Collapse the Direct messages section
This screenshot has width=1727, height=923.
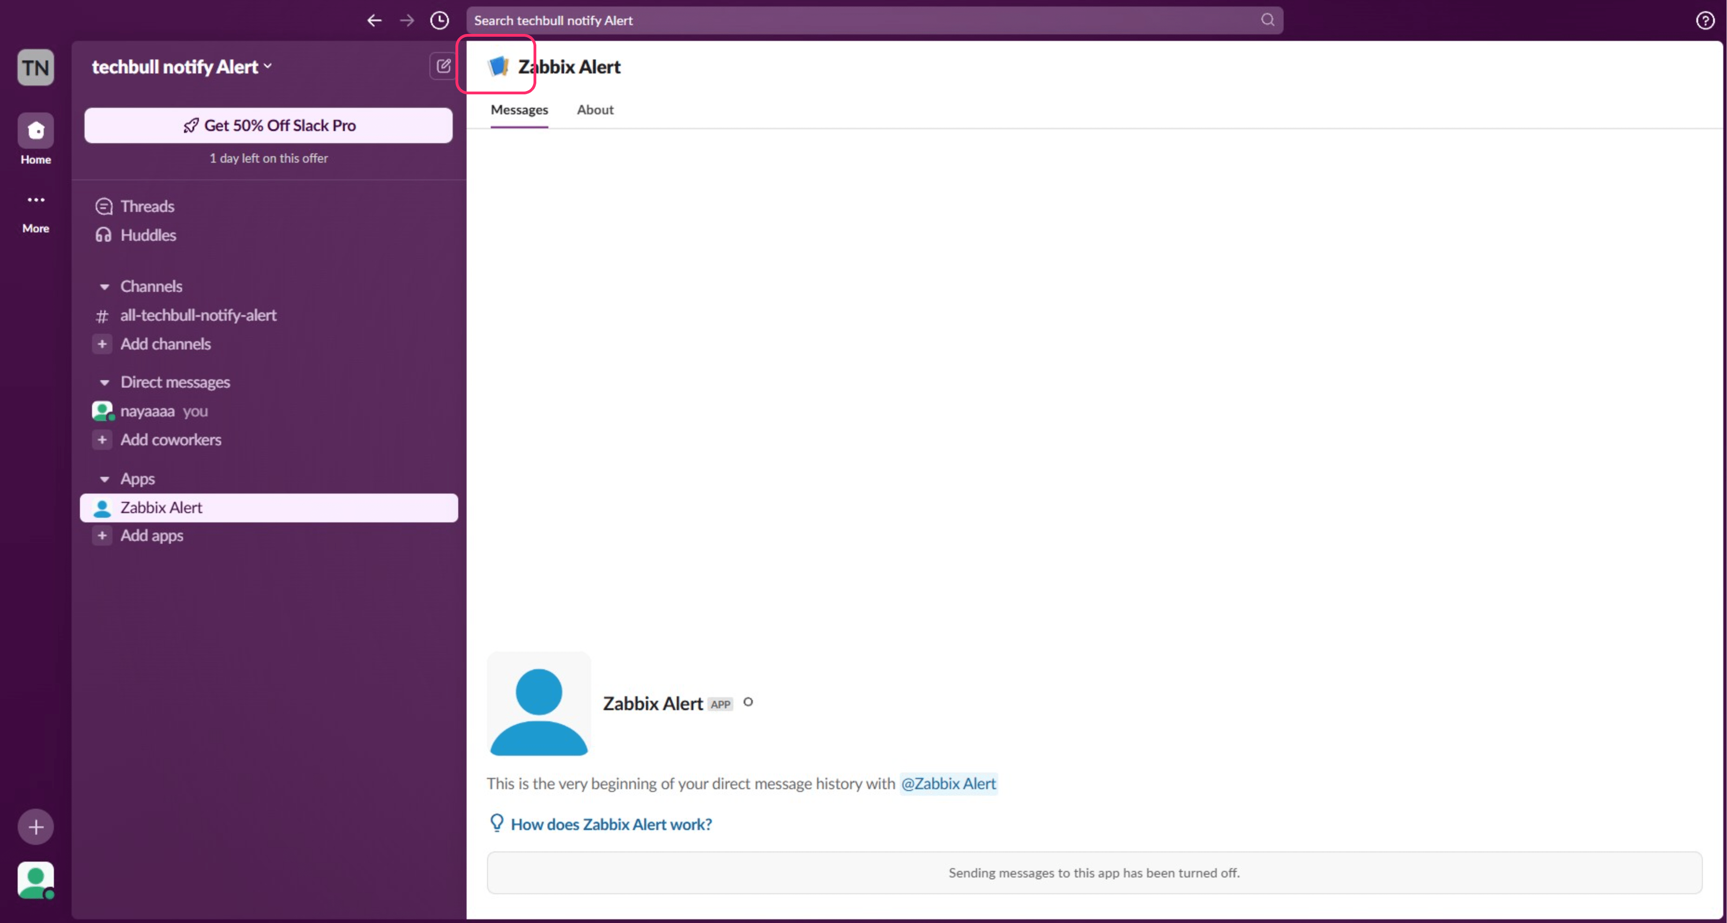point(105,383)
